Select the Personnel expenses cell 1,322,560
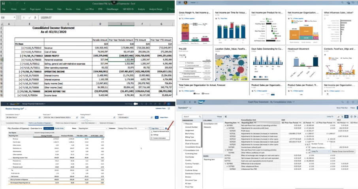This screenshot has height=189, width=358. pos(121,59)
